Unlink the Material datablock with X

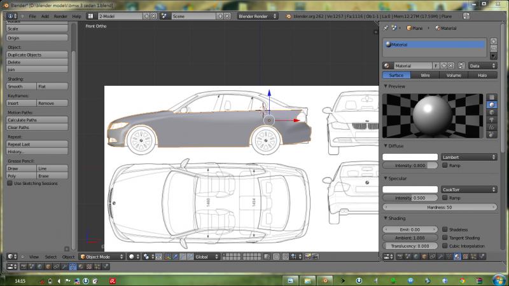tap(450, 65)
